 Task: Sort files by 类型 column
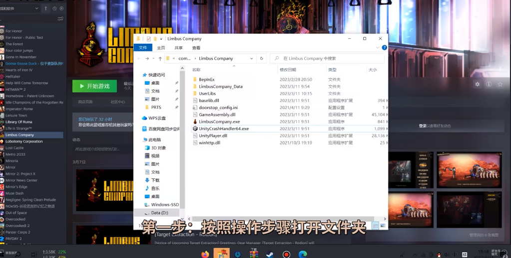332,70
